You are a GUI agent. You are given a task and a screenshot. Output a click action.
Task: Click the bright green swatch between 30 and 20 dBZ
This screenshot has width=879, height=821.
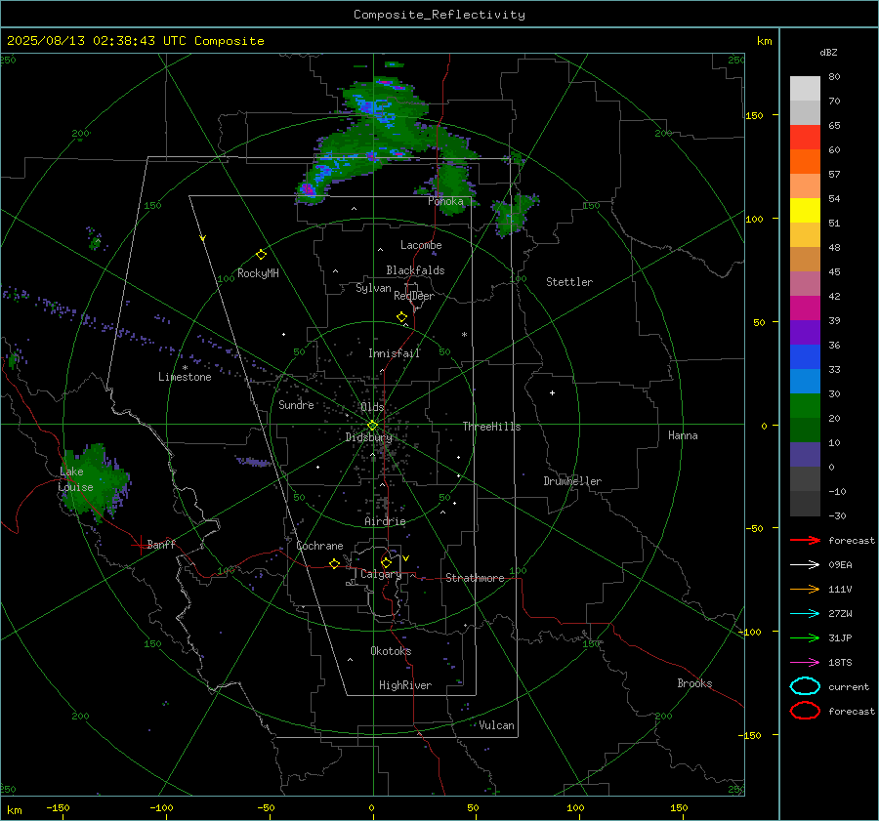pos(805,406)
